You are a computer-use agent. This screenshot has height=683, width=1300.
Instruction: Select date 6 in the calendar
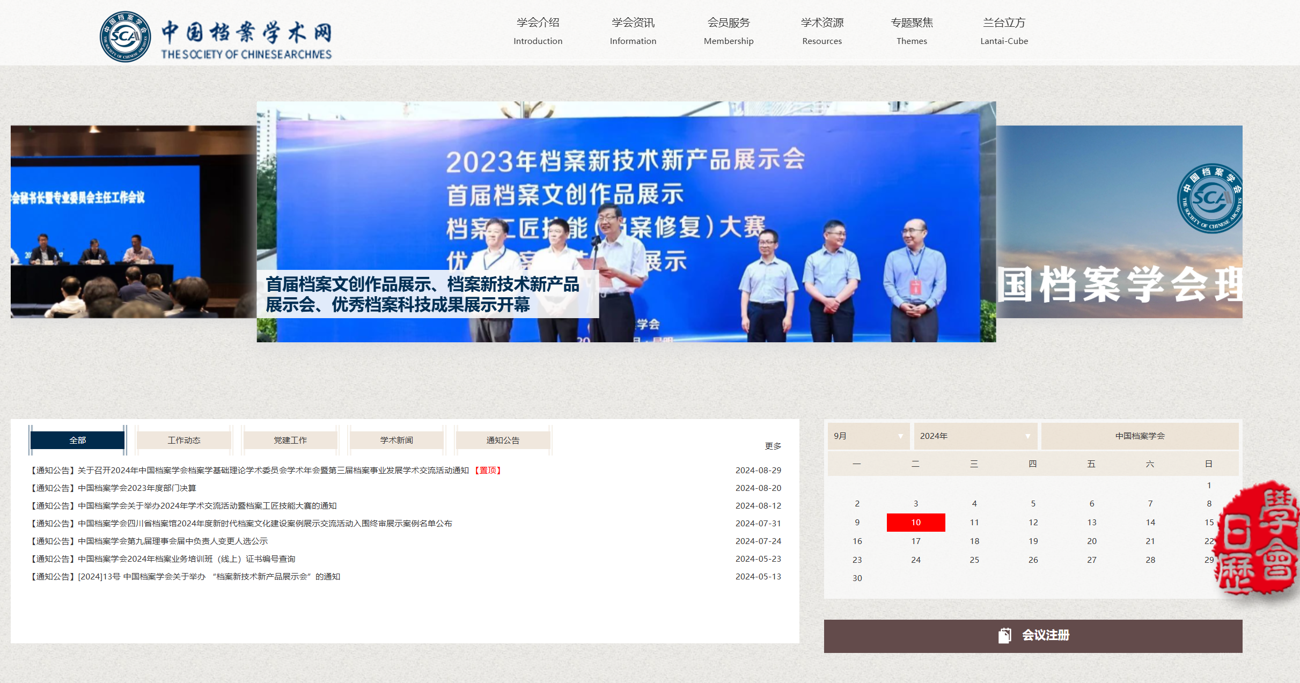[1091, 503]
